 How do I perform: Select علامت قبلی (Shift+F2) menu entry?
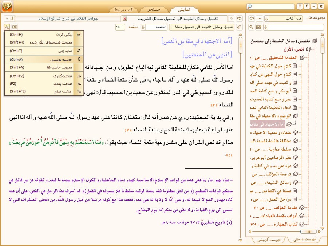pos(44,91)
